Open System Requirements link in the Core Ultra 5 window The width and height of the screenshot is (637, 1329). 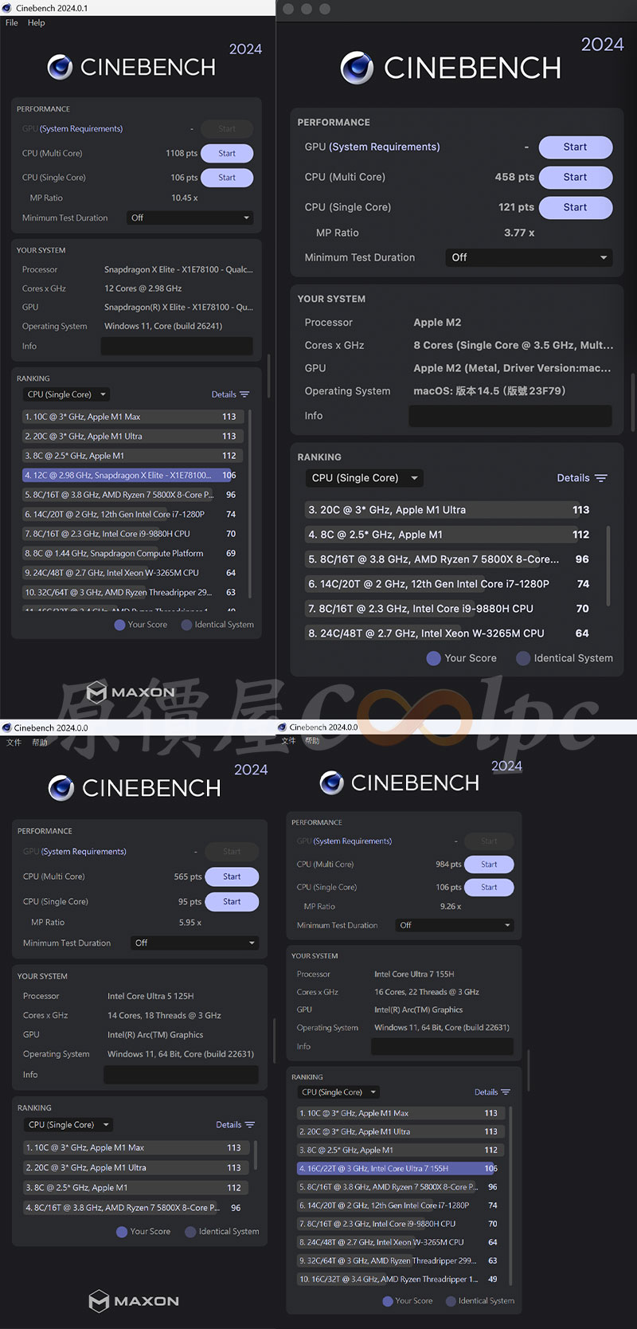click(x=84, y=852)
